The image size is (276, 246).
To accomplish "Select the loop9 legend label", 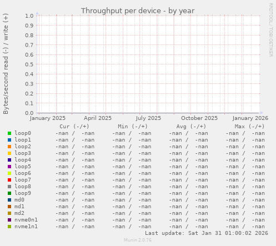I will (23, 193).
